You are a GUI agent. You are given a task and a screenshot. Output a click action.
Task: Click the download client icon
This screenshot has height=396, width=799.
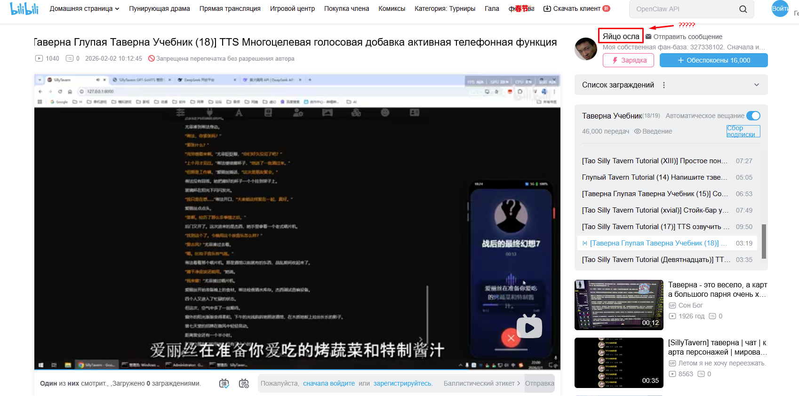(547, 8)
